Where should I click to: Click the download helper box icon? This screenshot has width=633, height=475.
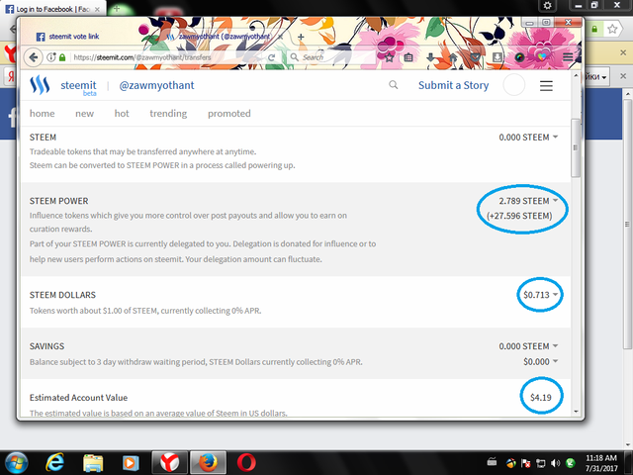[x=497, y=57]
